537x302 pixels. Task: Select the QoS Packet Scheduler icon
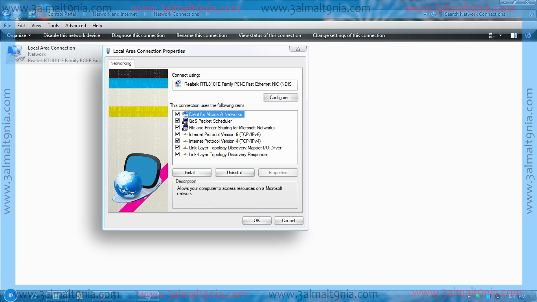pos(185,121)
